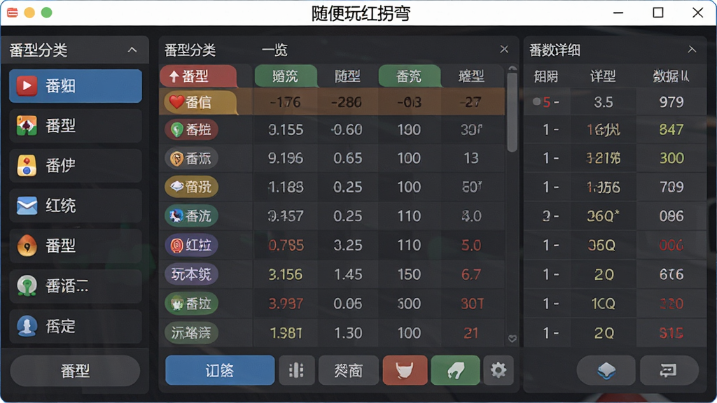Click the table's vertical scrollbar thumb

coord(512,111)
